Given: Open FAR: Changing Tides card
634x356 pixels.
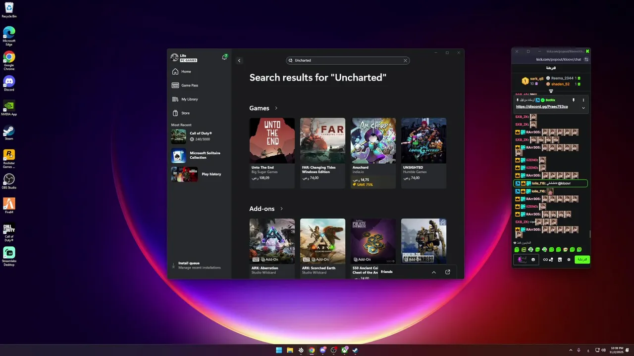Looking at the screenshot, I should pos(322,153).
